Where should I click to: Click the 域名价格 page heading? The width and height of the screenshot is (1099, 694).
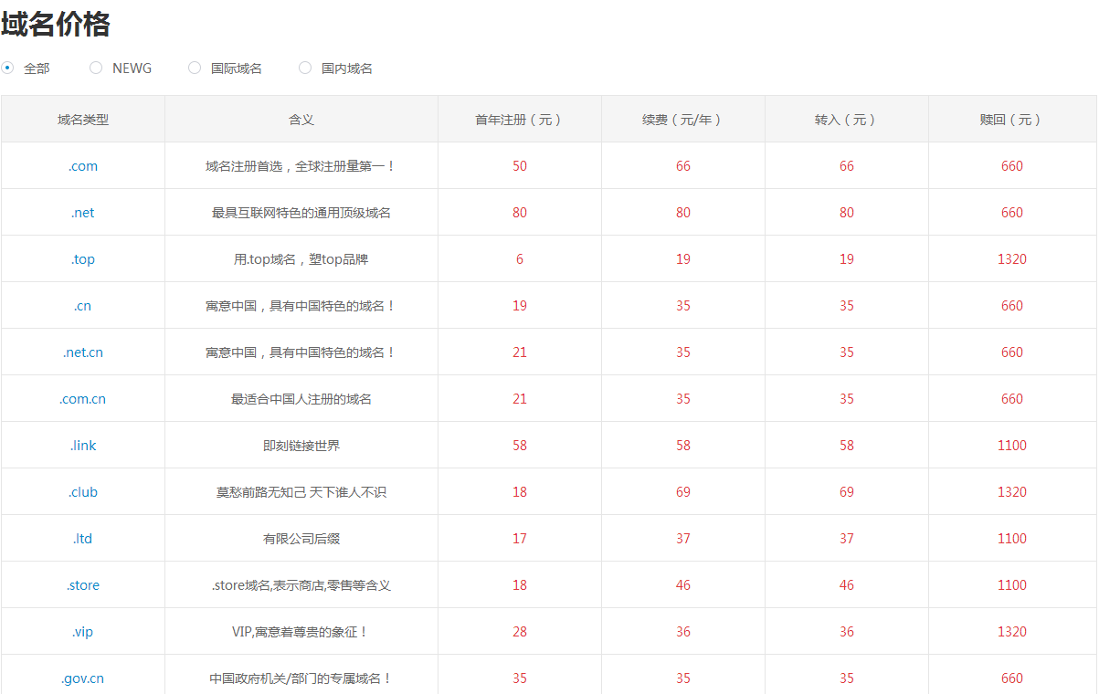click(x=56, y=24)
